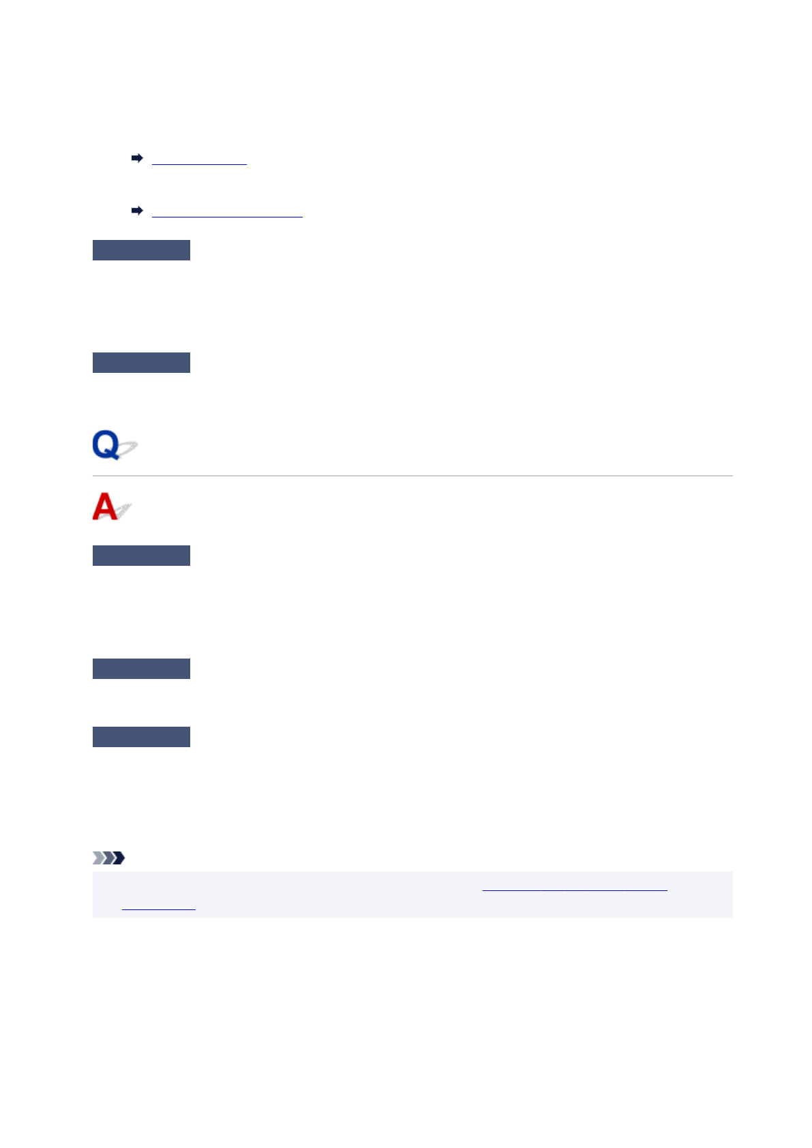Viewport: 812px width, 1148px height.
Task: Select the last dark blue bar above the Note icon
Action: pos(141,737)
